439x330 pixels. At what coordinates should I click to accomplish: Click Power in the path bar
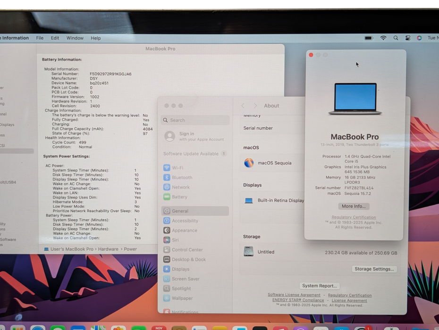coord(130,249)
